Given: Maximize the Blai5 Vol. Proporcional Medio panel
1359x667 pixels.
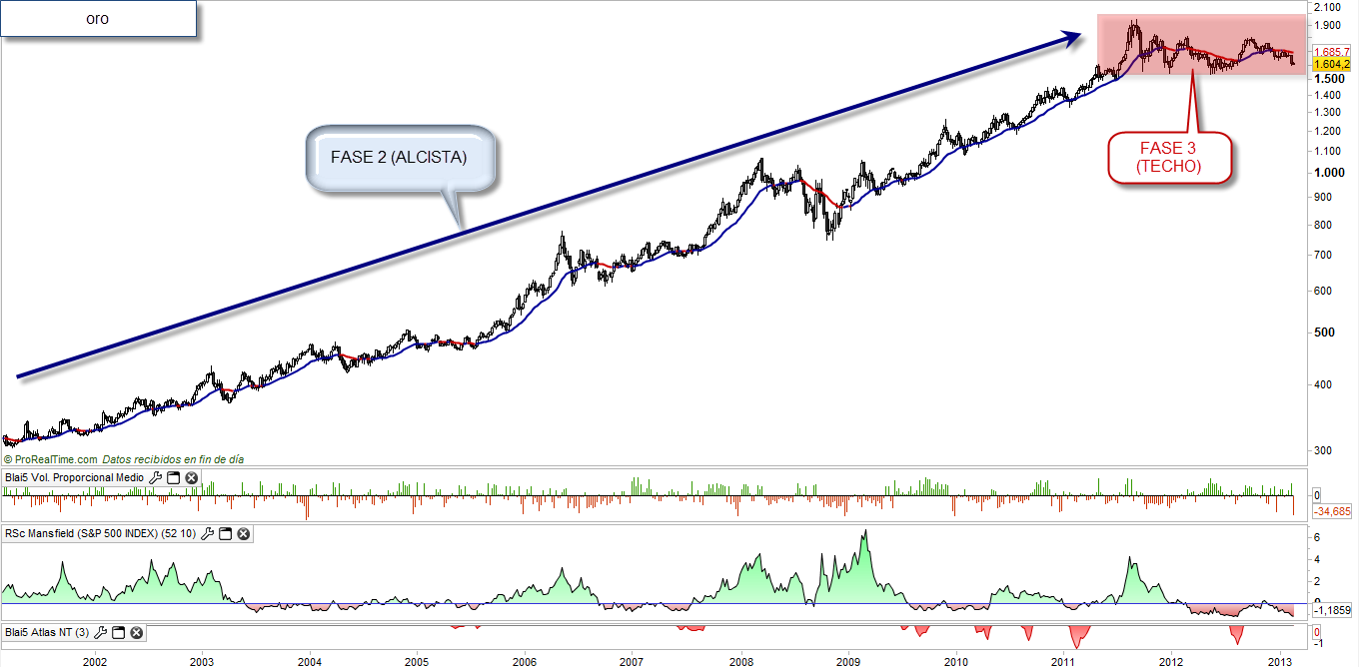Looking at the screenshot, I should tap(173, 478).
